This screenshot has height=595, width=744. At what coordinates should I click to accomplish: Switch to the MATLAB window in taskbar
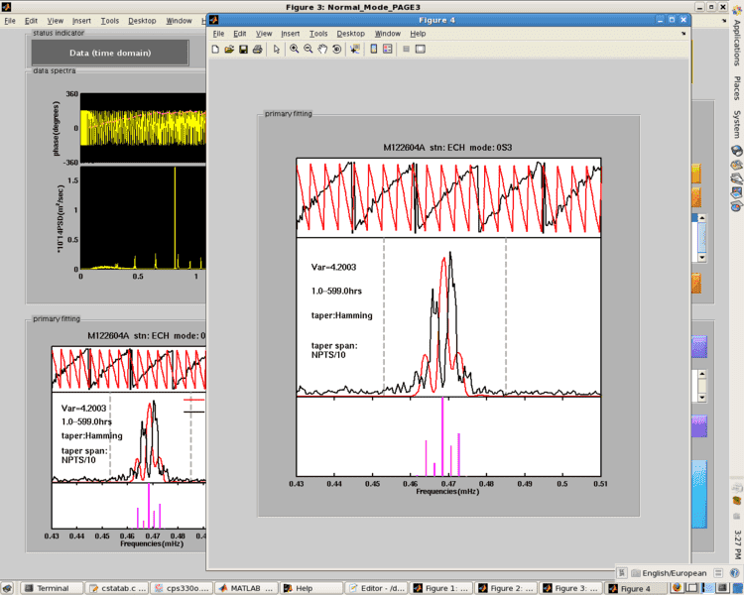point(245,588)
